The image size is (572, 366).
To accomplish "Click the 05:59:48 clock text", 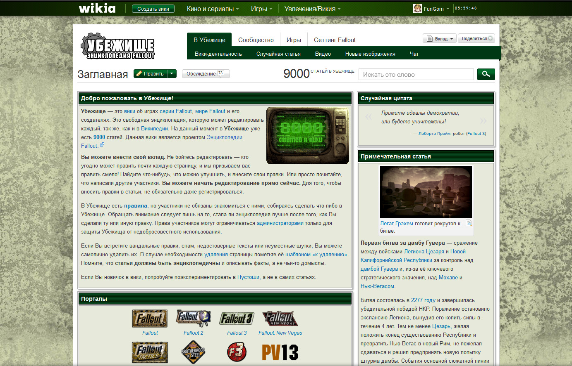I will 466,8.
